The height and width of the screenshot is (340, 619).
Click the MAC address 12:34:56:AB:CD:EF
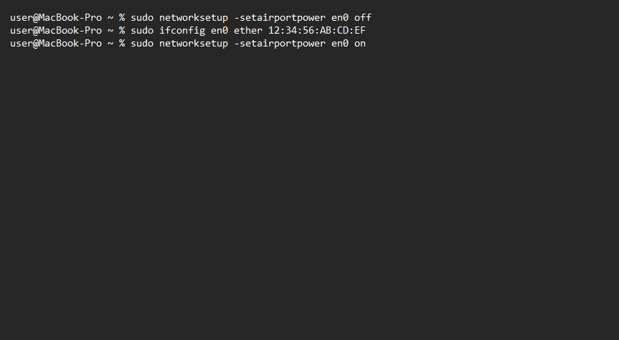tap(317, 30)
